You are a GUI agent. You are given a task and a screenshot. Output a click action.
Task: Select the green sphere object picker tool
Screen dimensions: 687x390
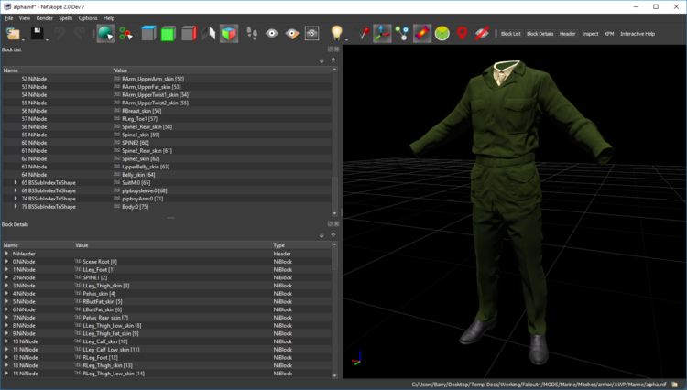(x=105, y=34)
